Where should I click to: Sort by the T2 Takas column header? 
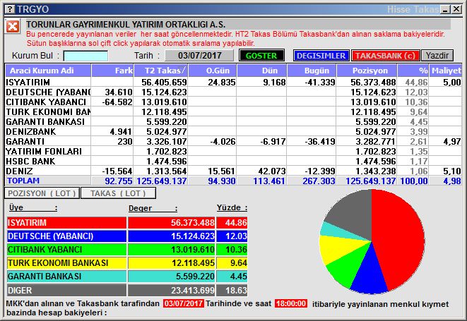161,71
